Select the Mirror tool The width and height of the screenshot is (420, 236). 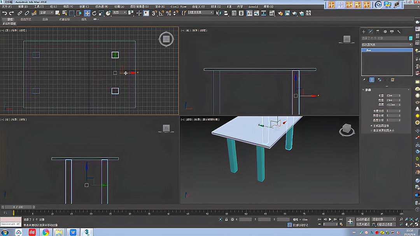pos(219,13)
